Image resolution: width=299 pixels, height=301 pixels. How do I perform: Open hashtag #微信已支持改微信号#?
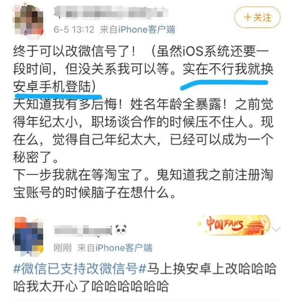point(80,268)
